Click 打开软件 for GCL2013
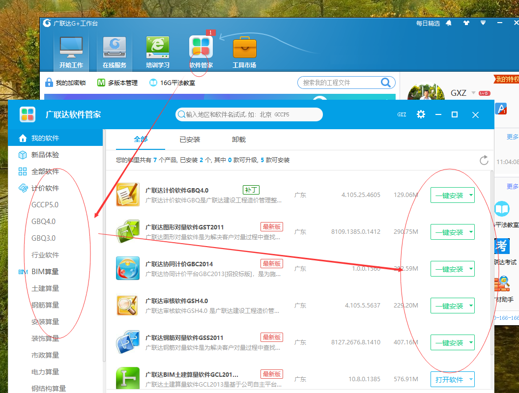The image size is (519, 393). tap(449, 379)
